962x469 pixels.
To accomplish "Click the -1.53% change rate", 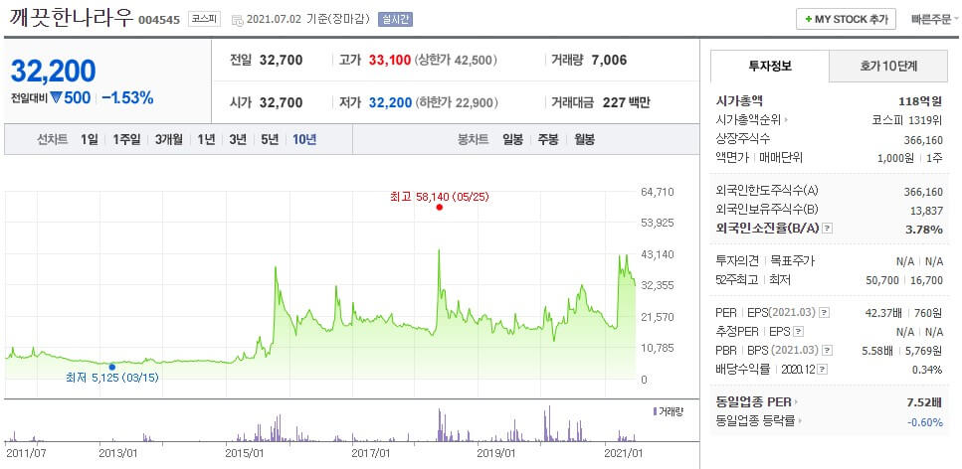I will [127, 98].
